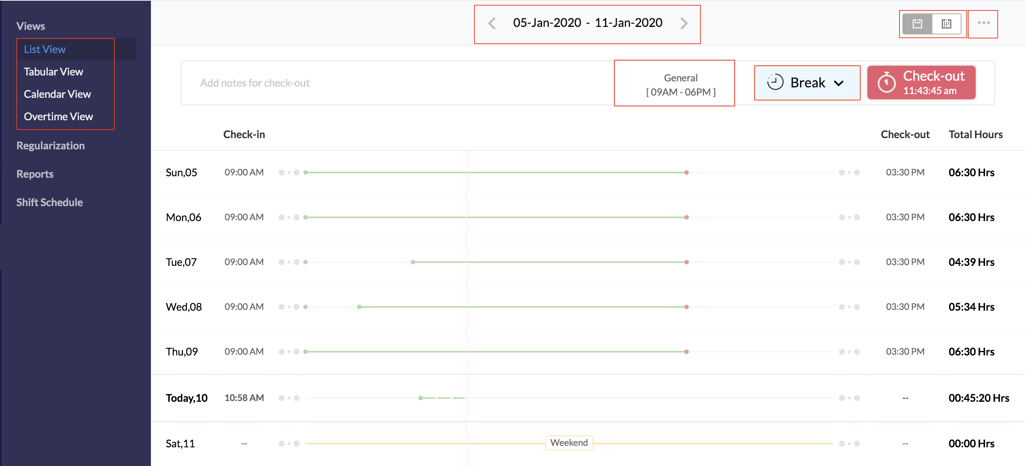Expand the Break dropdown arrow

(839, 83)
